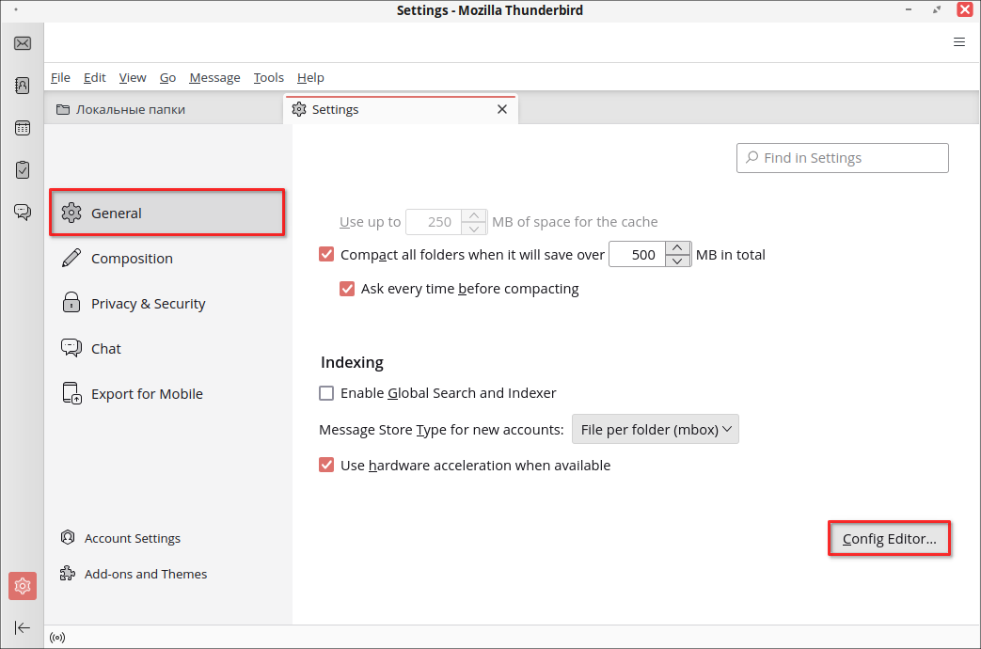Open the Calendar space icon
Image resolution: width=981 pixels, height=649 pixels.
tap(23, 128)
